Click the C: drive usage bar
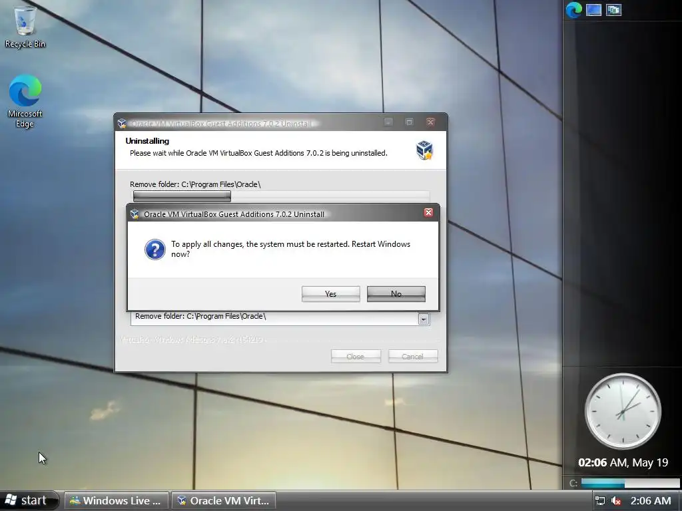The image size is (682, 511). [630, 483]
